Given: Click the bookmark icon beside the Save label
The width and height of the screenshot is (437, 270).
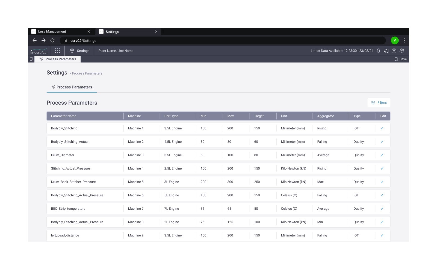Looking at the screenshot, I should click(396, 59).
